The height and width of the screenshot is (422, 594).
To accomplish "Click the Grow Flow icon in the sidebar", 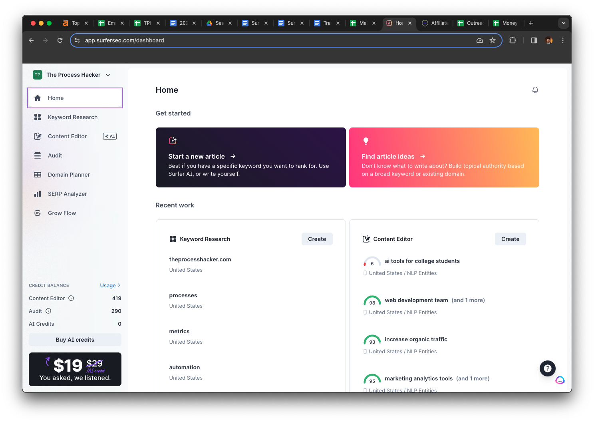I will pyautogui.click(x=38, y=213).
